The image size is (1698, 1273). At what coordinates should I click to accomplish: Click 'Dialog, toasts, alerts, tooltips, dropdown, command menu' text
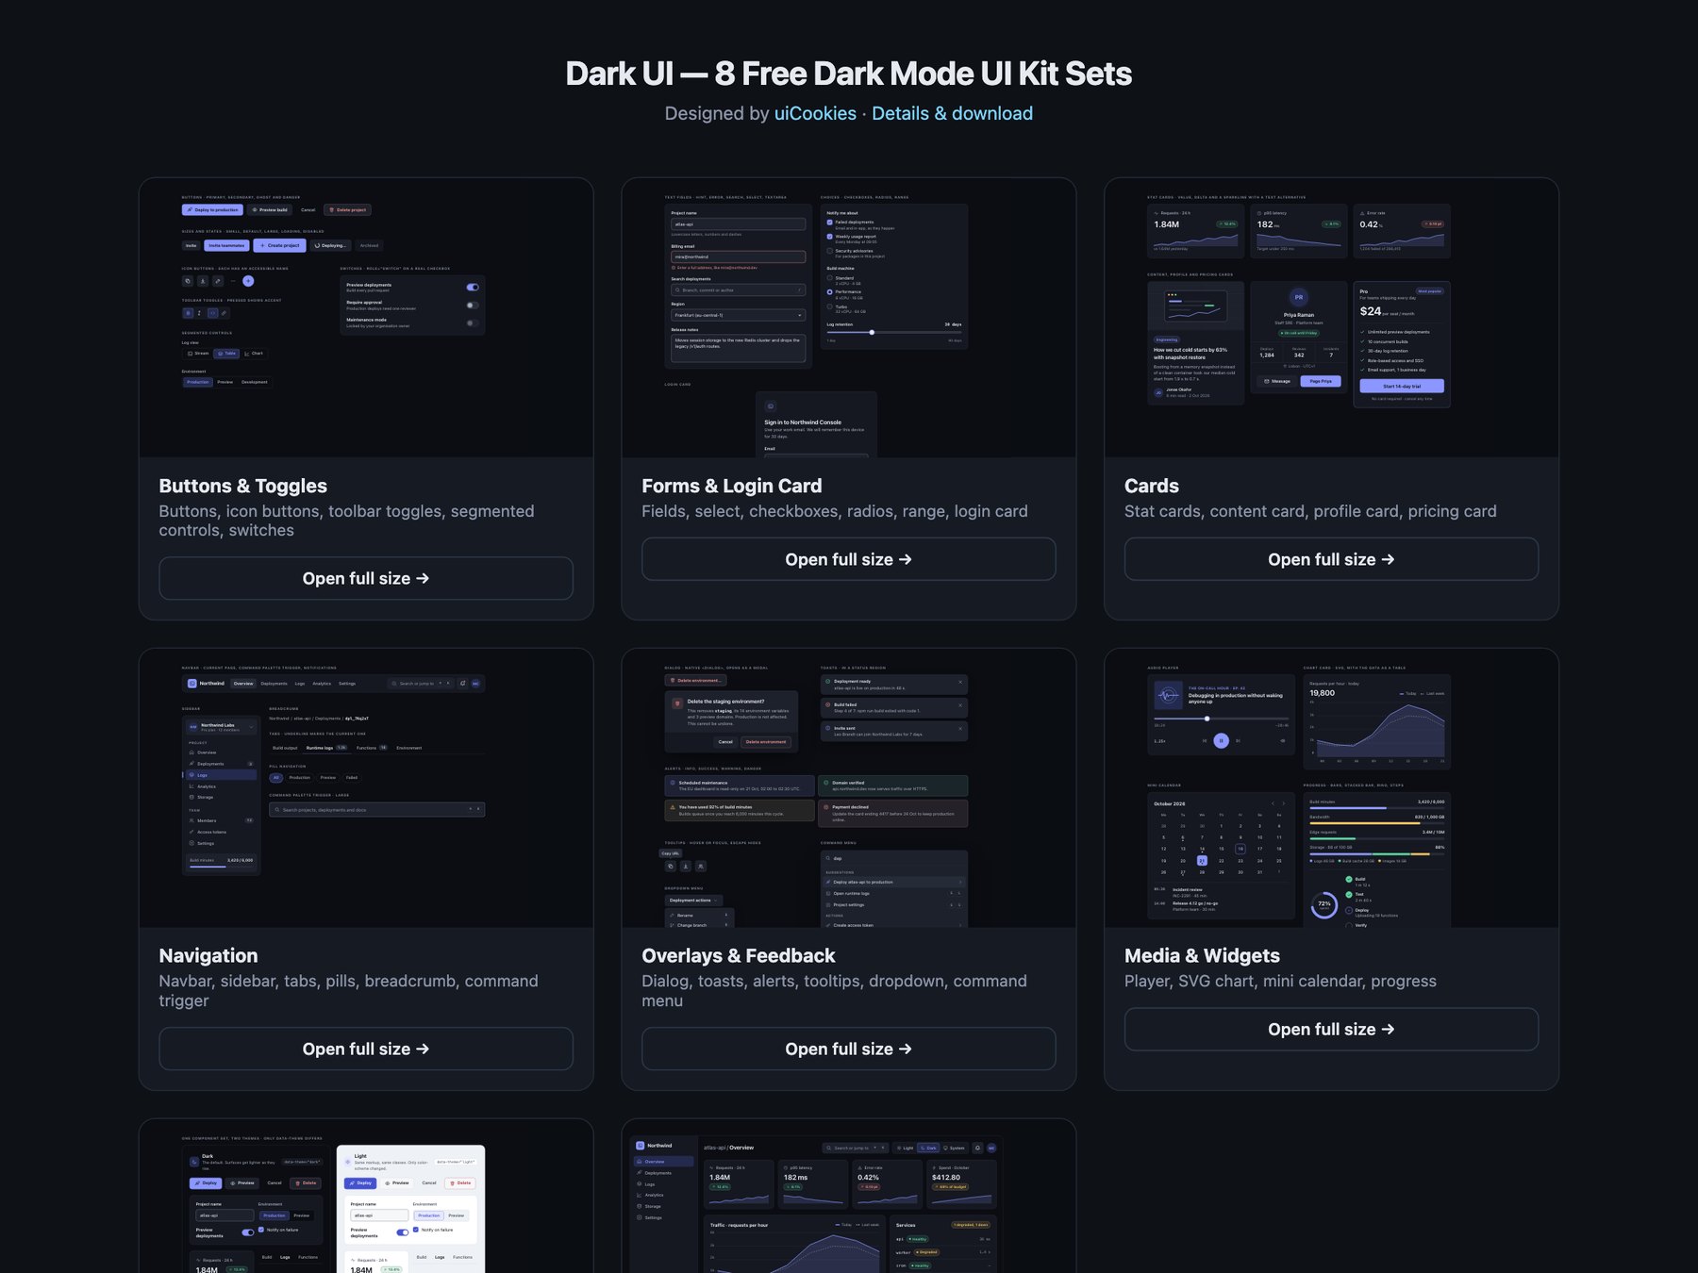834,990
